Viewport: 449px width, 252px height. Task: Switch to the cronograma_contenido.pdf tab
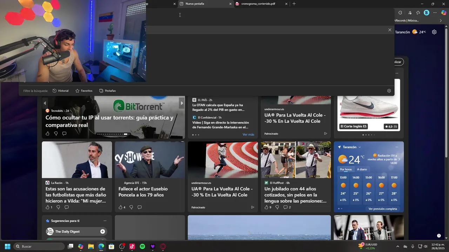tap(261, 4)
